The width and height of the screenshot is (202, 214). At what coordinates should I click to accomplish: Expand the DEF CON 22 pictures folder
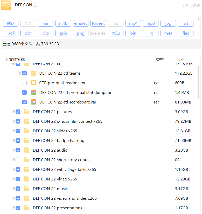click(14, 112)
